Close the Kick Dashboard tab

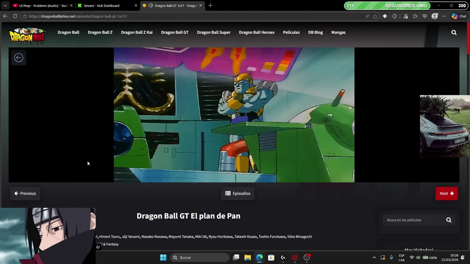pos(136,5)
